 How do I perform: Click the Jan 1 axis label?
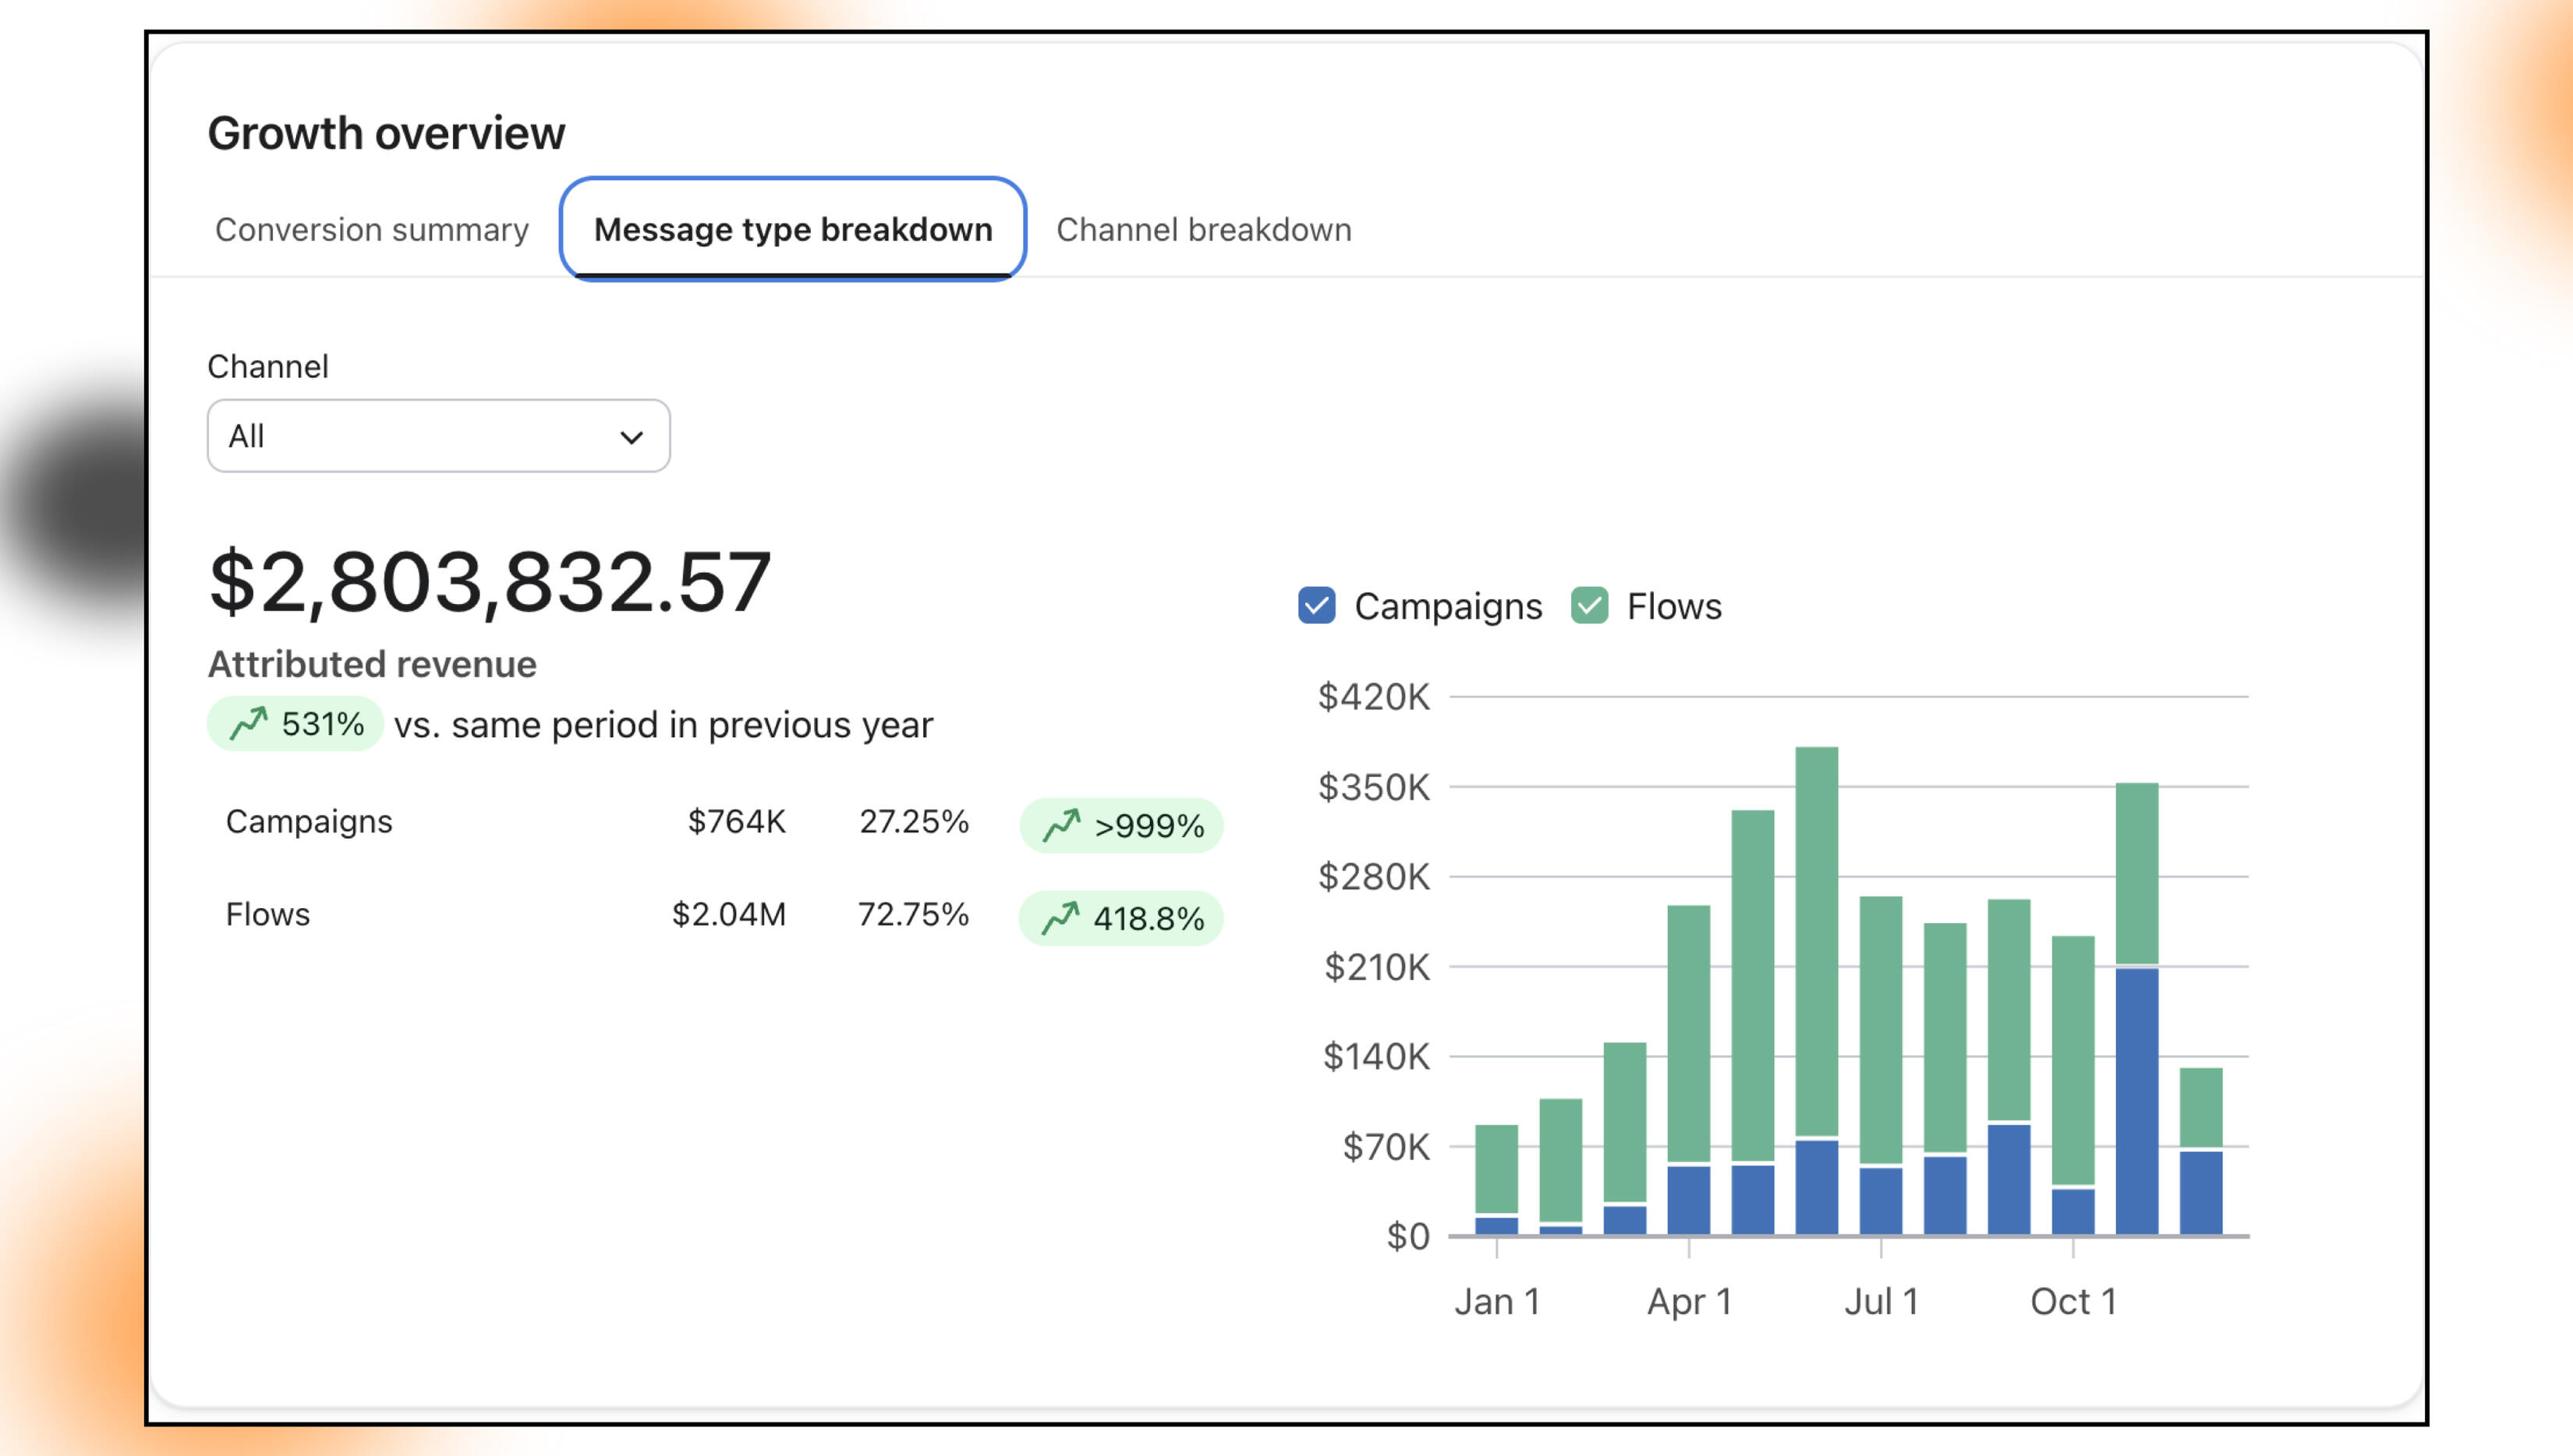coord(1496,1301)
